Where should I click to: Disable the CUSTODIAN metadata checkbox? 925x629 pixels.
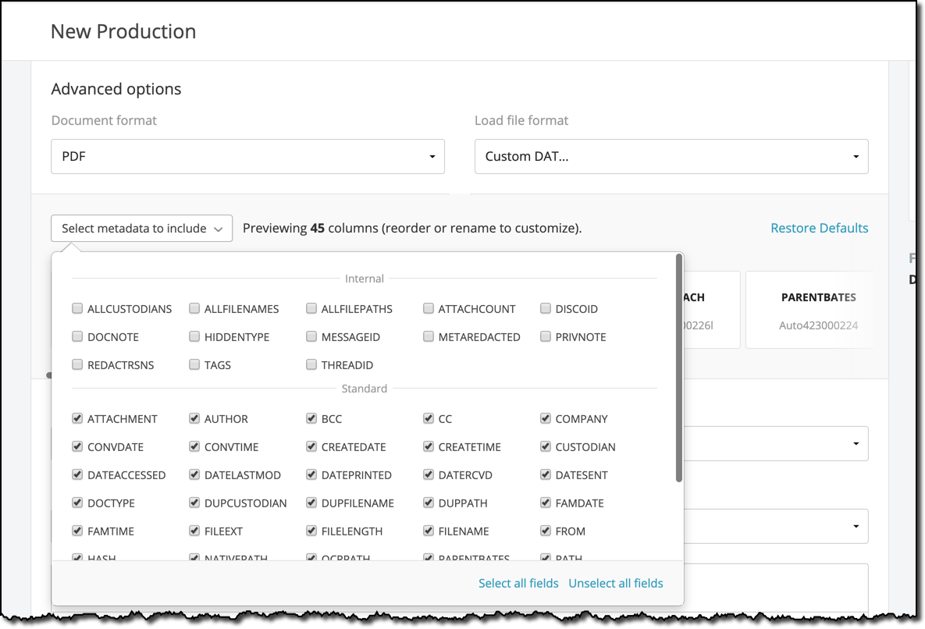click(546, 447)
